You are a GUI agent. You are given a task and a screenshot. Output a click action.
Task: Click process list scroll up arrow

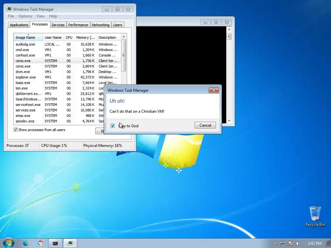tap(124, 36)
